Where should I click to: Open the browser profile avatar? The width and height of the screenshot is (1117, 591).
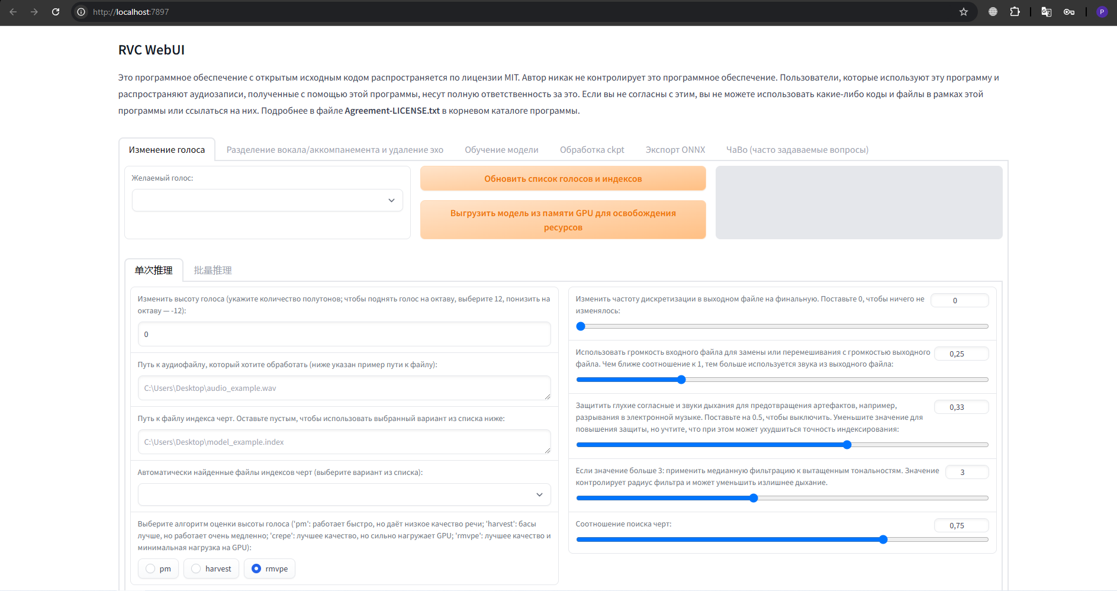(x=1102, y=12)
